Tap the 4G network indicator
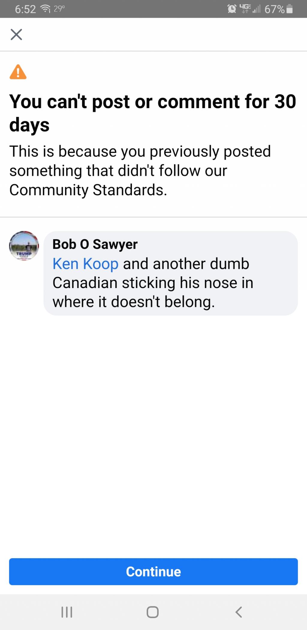The height and width of the screenshot is (630, 307). click(245, 9)
